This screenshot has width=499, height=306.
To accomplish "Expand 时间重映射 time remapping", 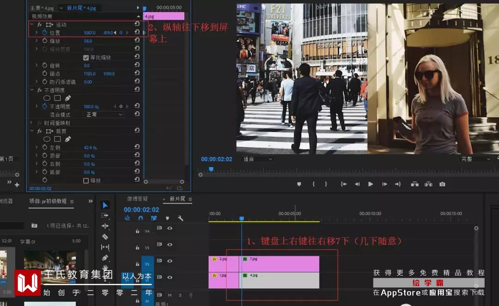I will [31, 123].
